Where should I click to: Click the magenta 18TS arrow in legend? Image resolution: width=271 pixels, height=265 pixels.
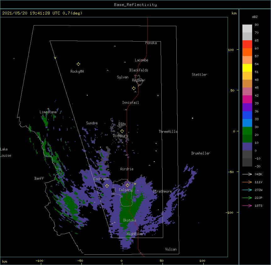[247, 206]
